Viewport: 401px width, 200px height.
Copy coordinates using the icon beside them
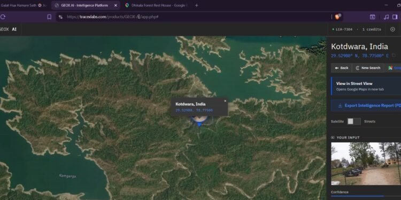[x=394, y=55]
